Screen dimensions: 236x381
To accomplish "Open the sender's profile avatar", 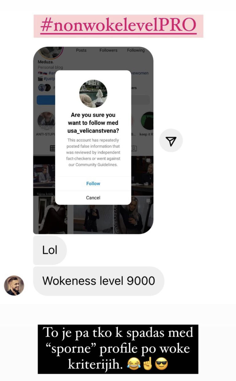I will tap(14, 285).
